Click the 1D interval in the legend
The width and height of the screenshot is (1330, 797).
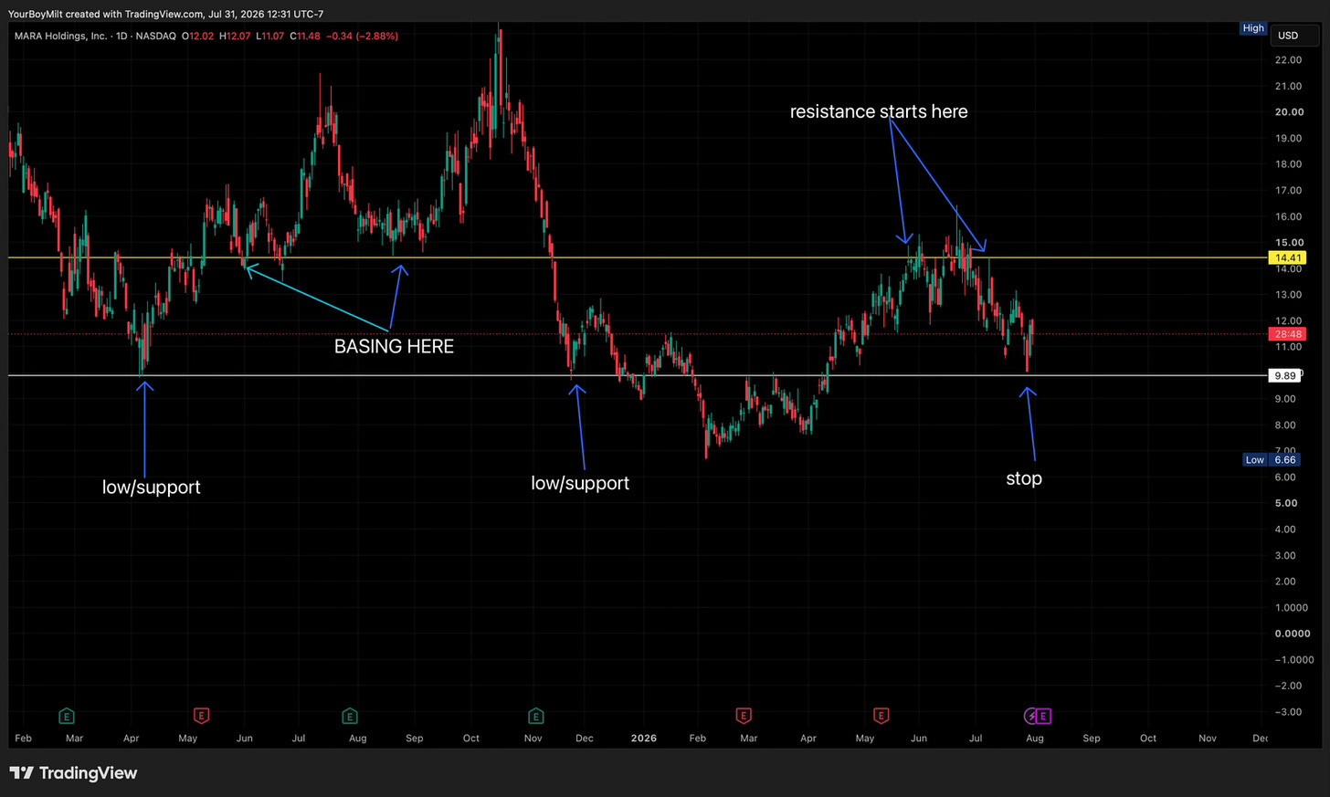121,36
